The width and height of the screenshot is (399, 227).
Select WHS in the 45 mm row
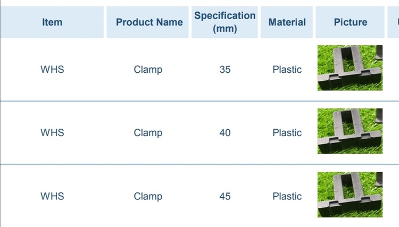(x=52, y=196)
